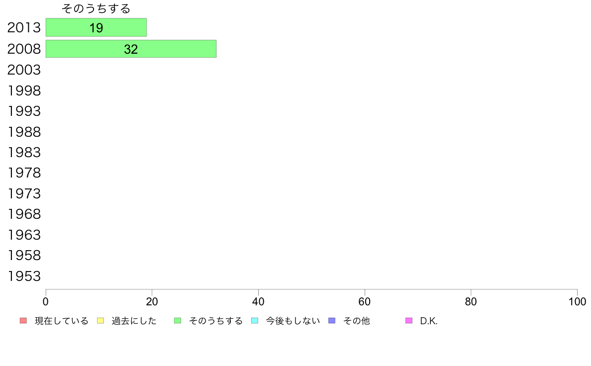
Task: Click the D.K. legend text
Action: point(429,321)
